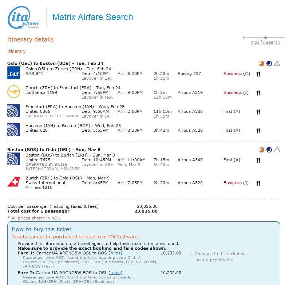Click the 12h 50m layover duration
This screenshot has width=285, height=285.
[x=163, y=97]
